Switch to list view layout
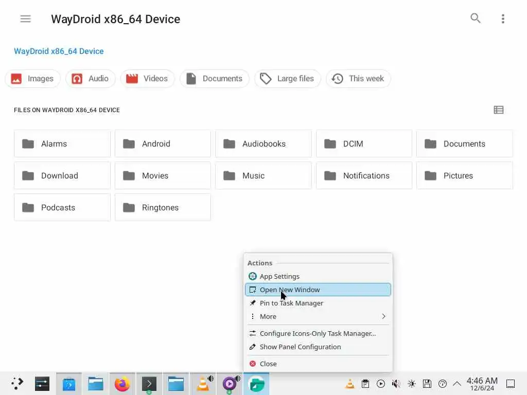Image resolution: width=527 pixels, height=395 pixels. (498, 110)
